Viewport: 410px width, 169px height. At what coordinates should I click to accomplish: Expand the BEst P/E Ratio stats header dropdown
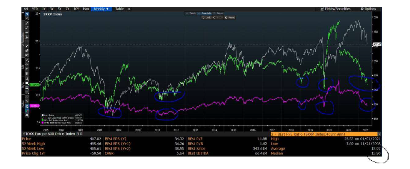coord(380,134)
